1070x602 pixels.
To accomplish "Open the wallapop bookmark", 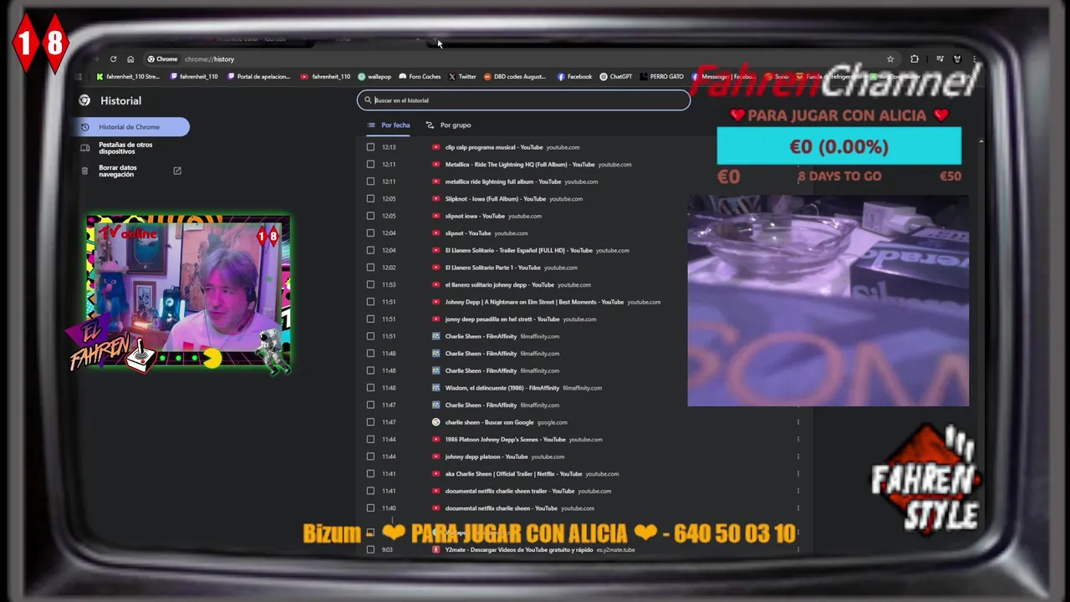I will (374, 77).
